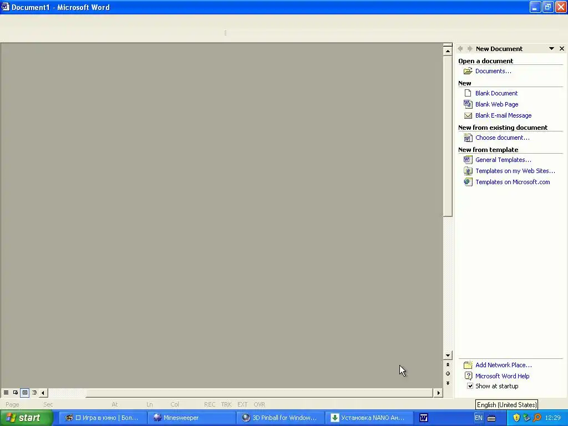568x426 pixels.
Task: Click the Documents open-folder icon
Action: pos(468,71)
